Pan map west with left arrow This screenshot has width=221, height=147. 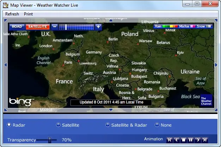point(6,65)
